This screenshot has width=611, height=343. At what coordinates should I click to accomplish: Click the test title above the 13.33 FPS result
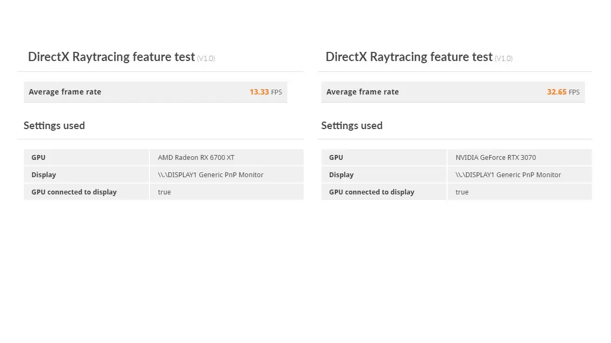pyautogui.click(x=111, y=57)
